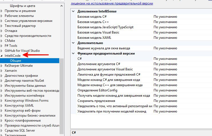Select IntelliCode label in the tree
Screen dimensions: 212x136
point(12,56)
